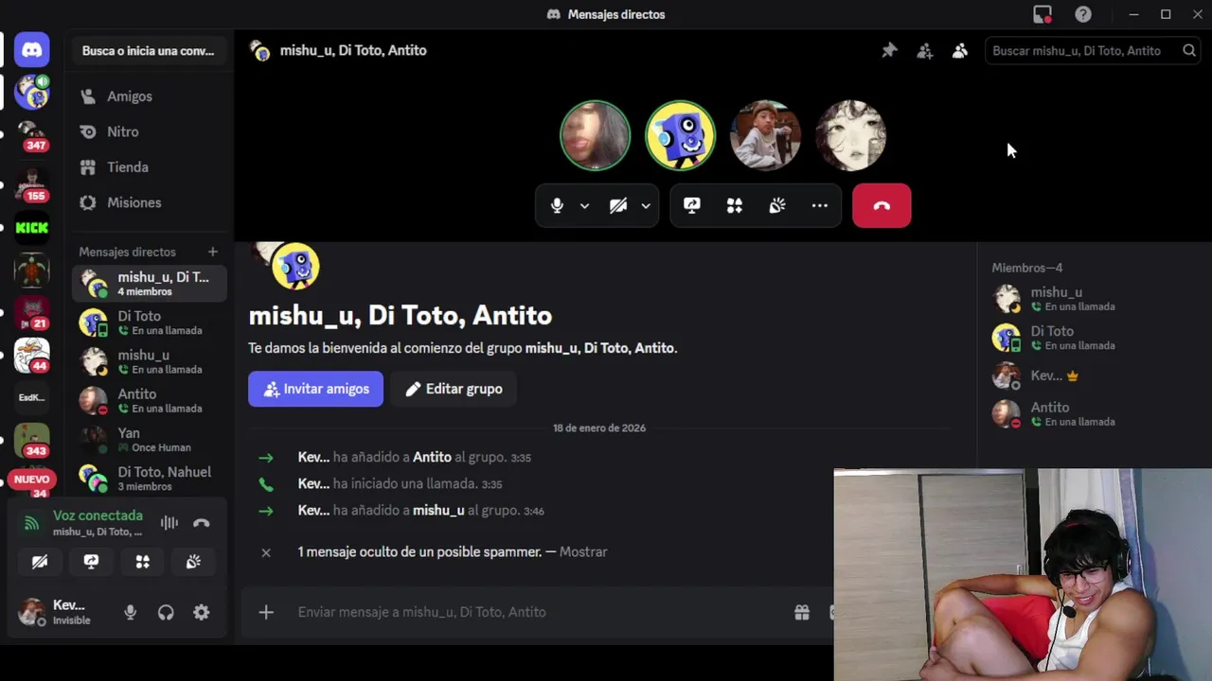The image size is (1212, 681).
Task: Open server with 347 notification badge
Action: (31, 135)
